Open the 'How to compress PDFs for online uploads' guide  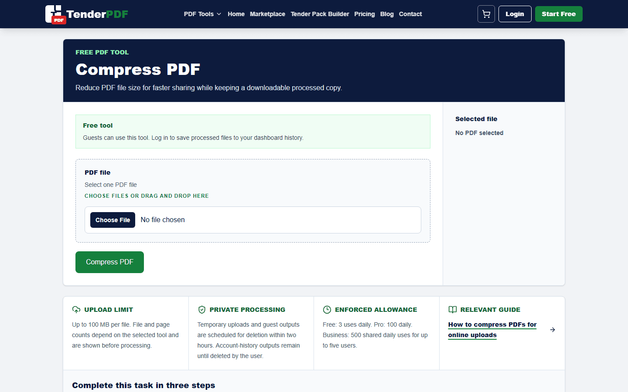pos(492,330)
